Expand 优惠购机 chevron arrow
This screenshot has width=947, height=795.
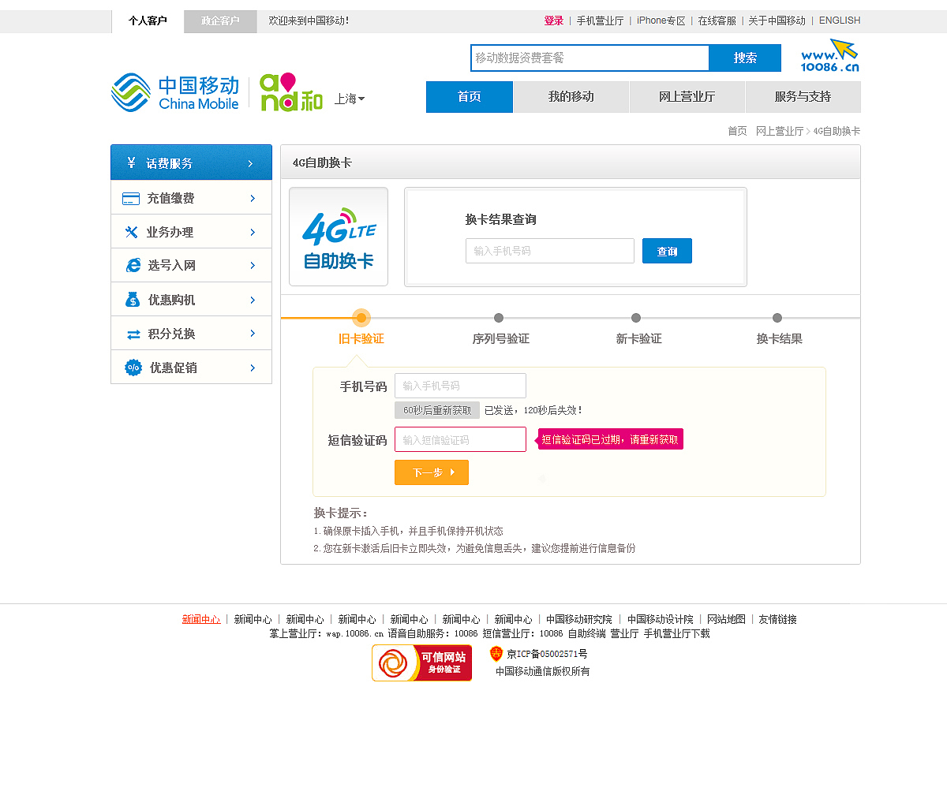(253, 300)
